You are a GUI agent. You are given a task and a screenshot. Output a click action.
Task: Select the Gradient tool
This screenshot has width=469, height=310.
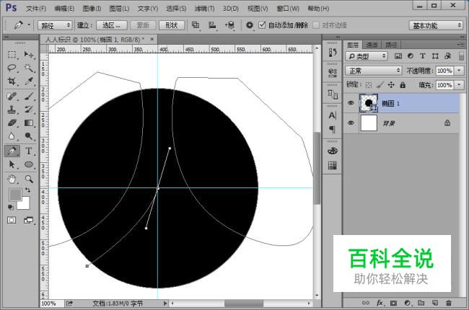[29, 123]
